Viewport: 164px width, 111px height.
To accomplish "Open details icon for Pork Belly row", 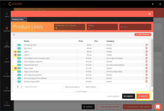I will [147, 58].
